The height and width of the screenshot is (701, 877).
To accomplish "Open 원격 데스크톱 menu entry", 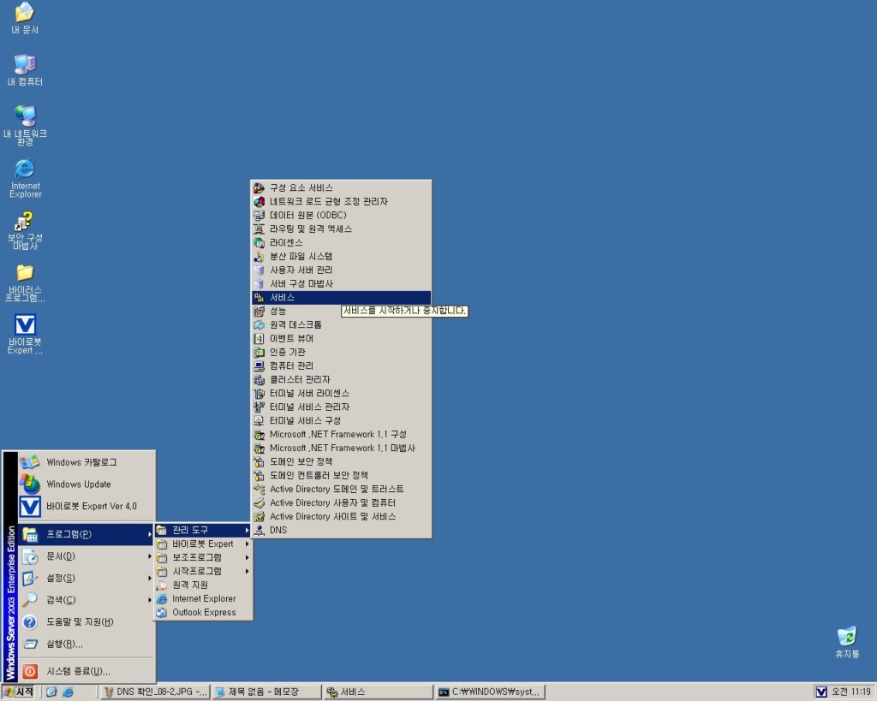I will pyautogui.click(x=341, y=324).
